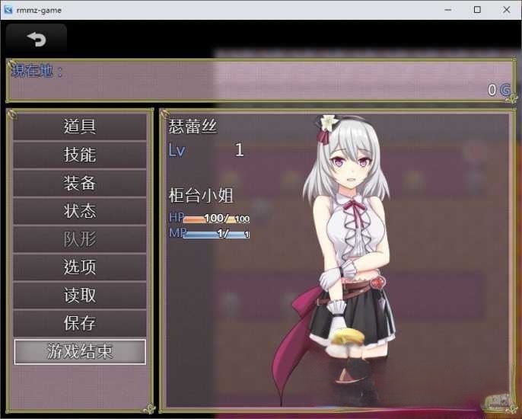522x419 pixels.
Task: Click 读取 to load a save
Action: click(x=80, y=296)
